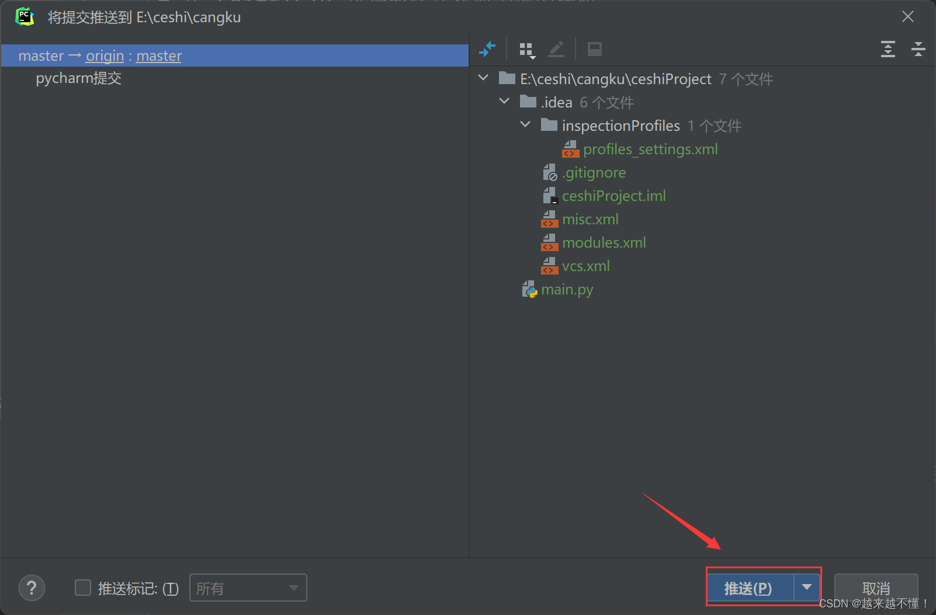Click the E:\ceshi\cangku\ceshiProject path label
The width and height of the screenshot is (936, 615).
coord(616,79)
